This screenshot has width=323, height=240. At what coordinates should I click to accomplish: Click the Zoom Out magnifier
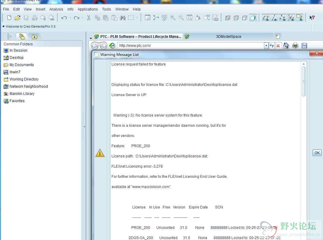coord(181,18)
